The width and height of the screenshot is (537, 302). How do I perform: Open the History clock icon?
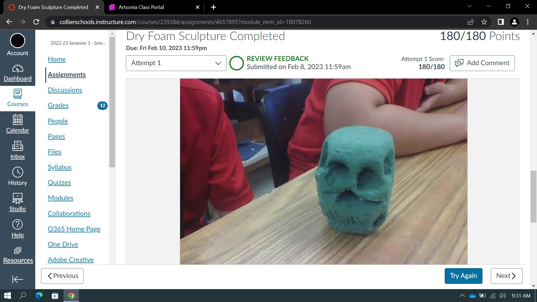tap(17, 173)
